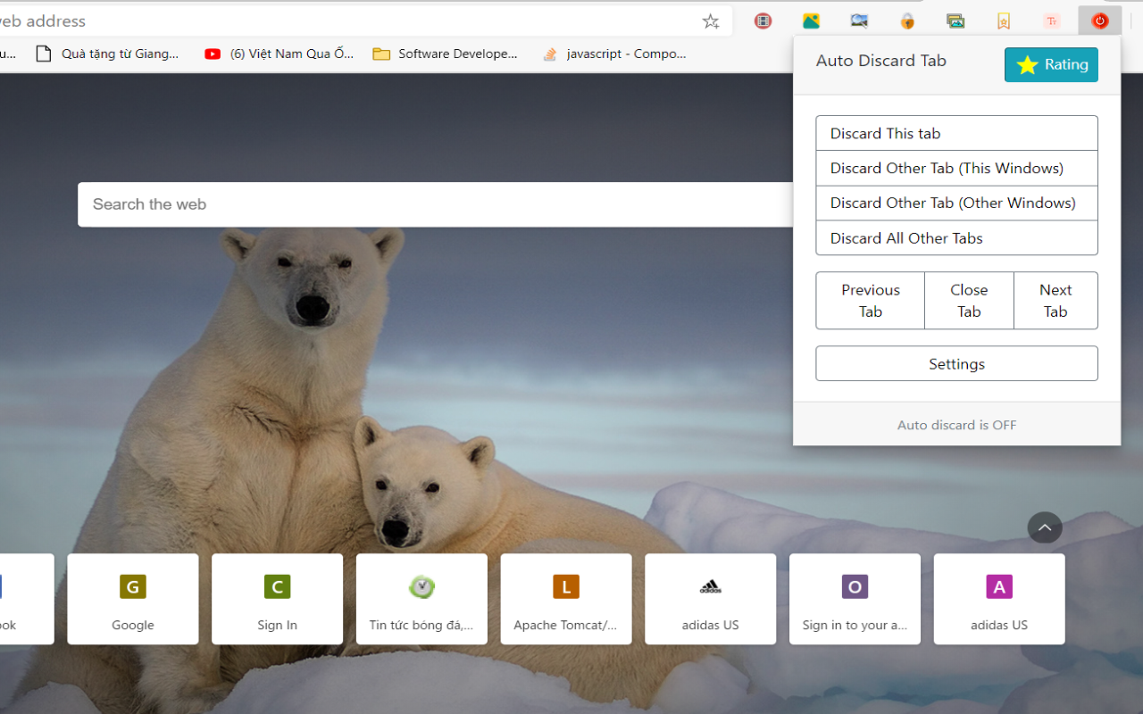This screenshot has width=1143, height=714.
Task: Click the bookmark star icon in address bar
Action: 711,21
